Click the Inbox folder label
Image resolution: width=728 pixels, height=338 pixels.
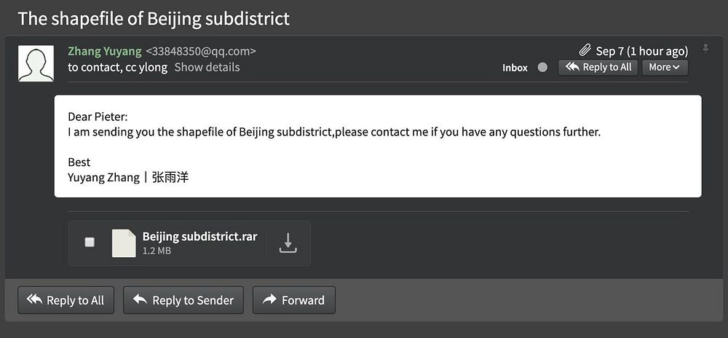(x=515, y=68)
